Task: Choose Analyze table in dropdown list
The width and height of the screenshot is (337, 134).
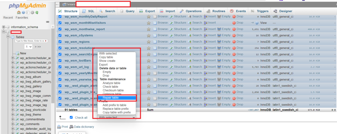Action: point(111,83)
